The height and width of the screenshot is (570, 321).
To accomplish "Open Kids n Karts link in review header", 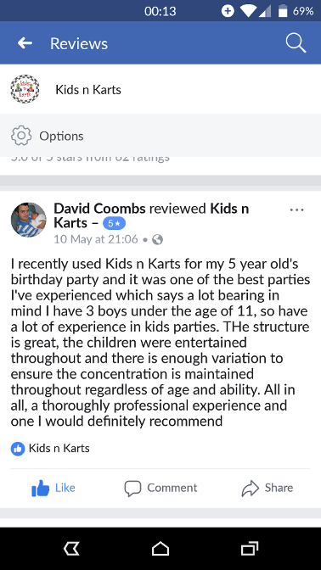I will pyautogui.click(x=151, y=216).
